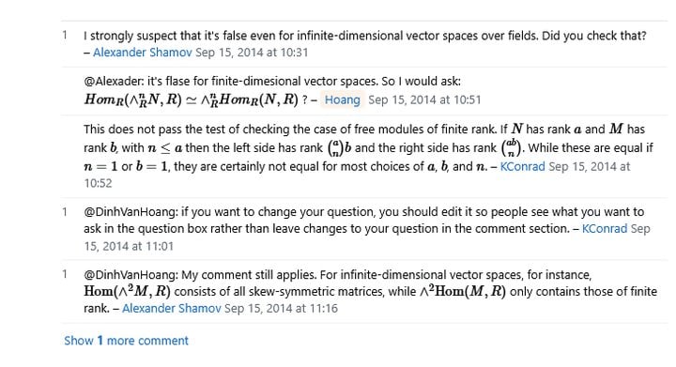Click the Sep 15, 2014 at 10:51 timestamp
The height and width of the screenshot is (367, 676).
point(424,99)
